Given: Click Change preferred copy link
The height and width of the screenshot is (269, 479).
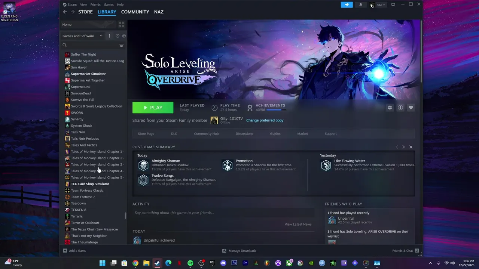Looking at the screenshot, I should (265, 120).
